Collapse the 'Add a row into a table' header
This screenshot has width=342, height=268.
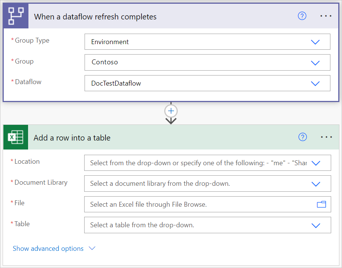coord(72,138)
